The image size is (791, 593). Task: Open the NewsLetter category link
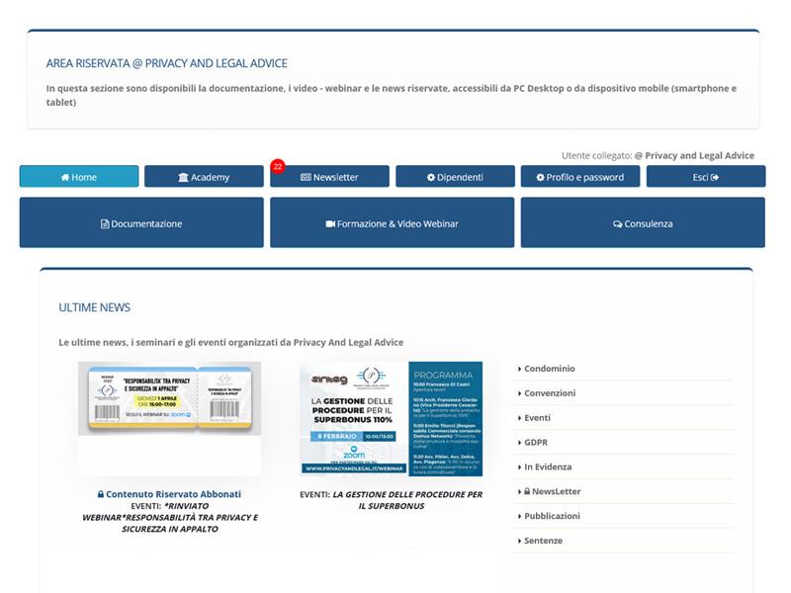pyautogui.click(x=556, y=491)
